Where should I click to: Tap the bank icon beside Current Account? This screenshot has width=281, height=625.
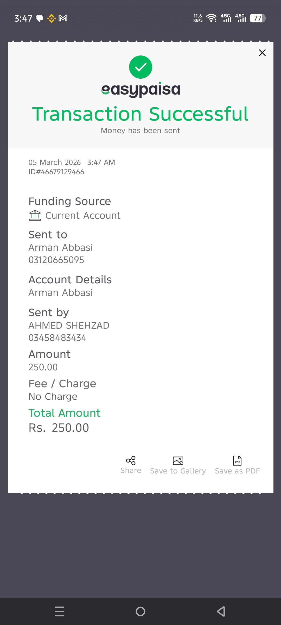point(35,216)
